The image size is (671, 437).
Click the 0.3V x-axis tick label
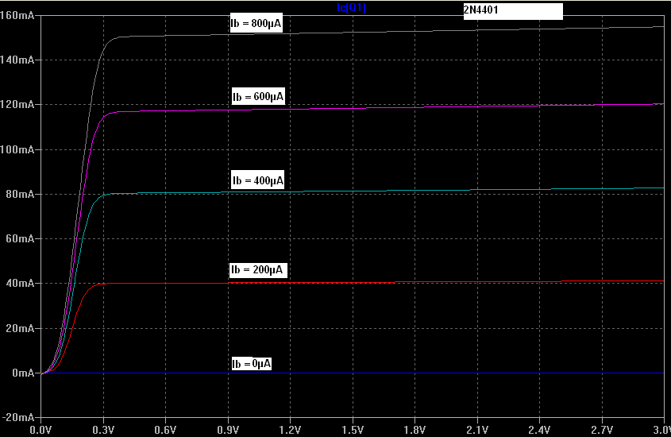point(103,430)
